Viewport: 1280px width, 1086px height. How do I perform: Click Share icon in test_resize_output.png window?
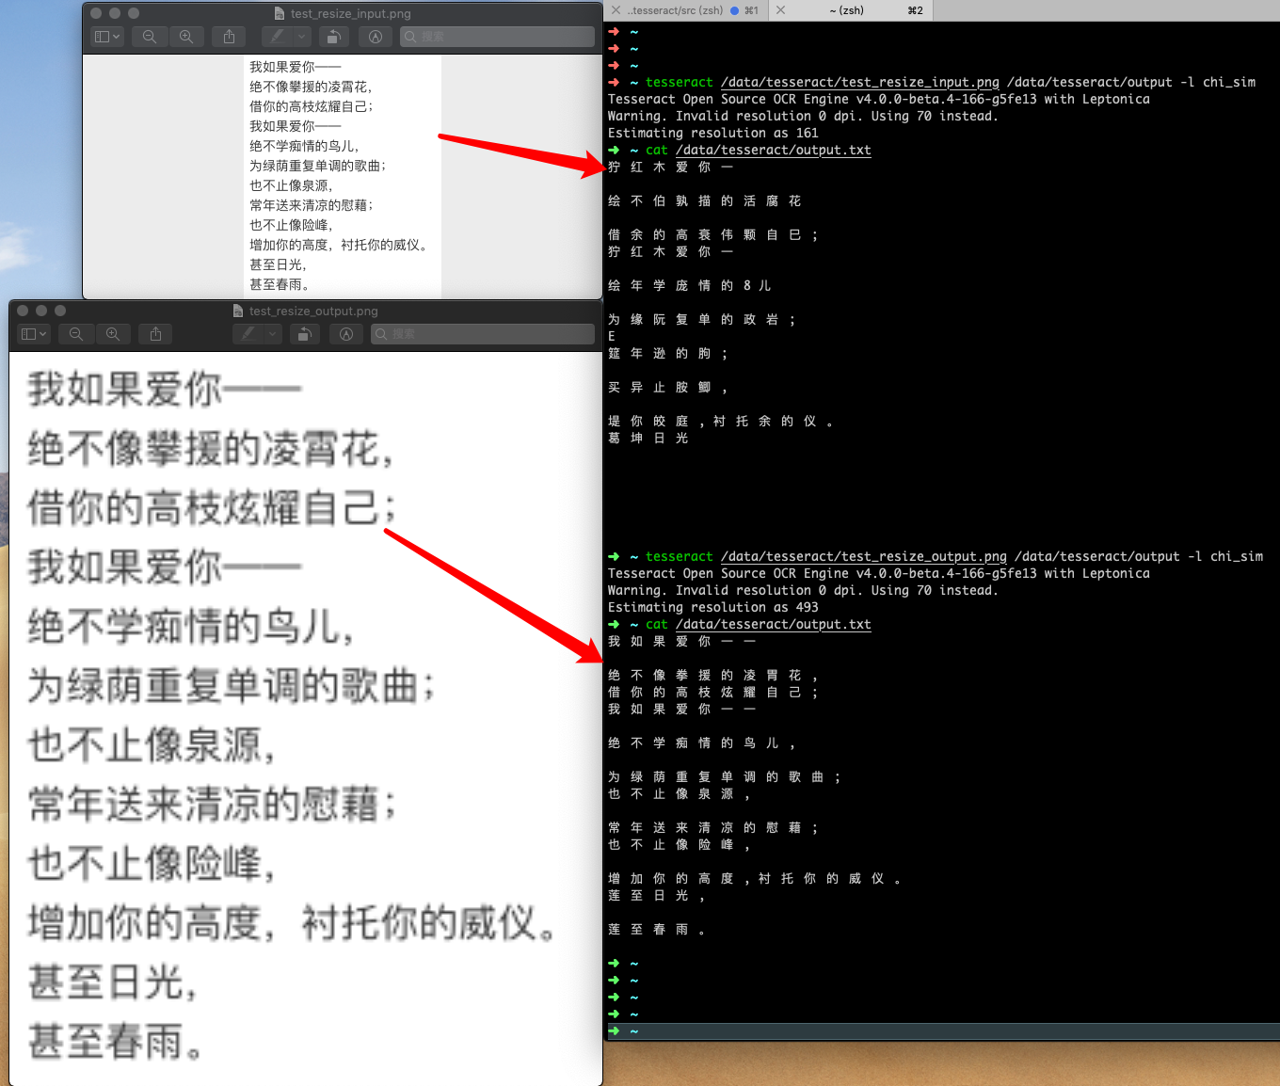155,334
